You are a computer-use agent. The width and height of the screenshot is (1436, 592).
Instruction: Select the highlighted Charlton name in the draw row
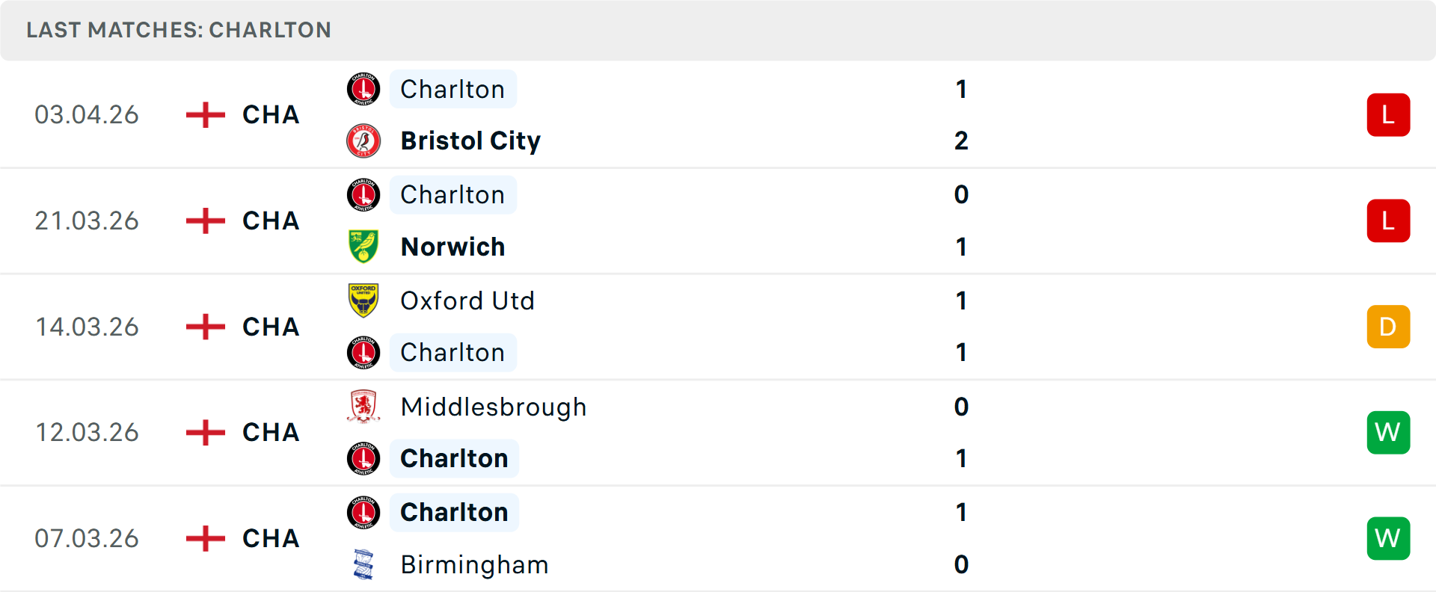pos(453,352)
